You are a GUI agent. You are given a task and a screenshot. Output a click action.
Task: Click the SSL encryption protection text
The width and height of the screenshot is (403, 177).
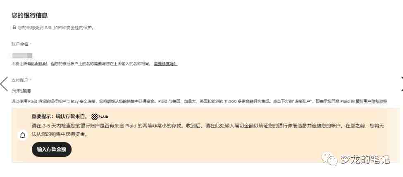56,27
